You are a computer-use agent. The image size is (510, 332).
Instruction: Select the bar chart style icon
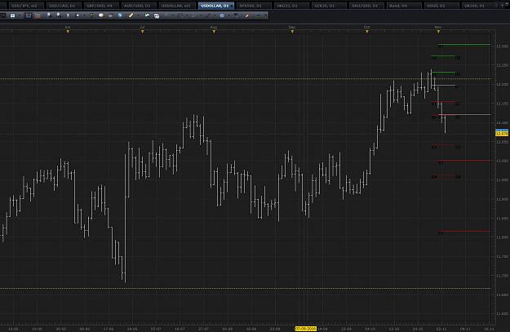point(29,15)
